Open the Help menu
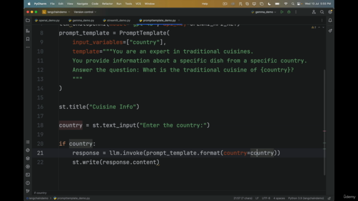Screen dimensions: 358x201 [205, 4]
